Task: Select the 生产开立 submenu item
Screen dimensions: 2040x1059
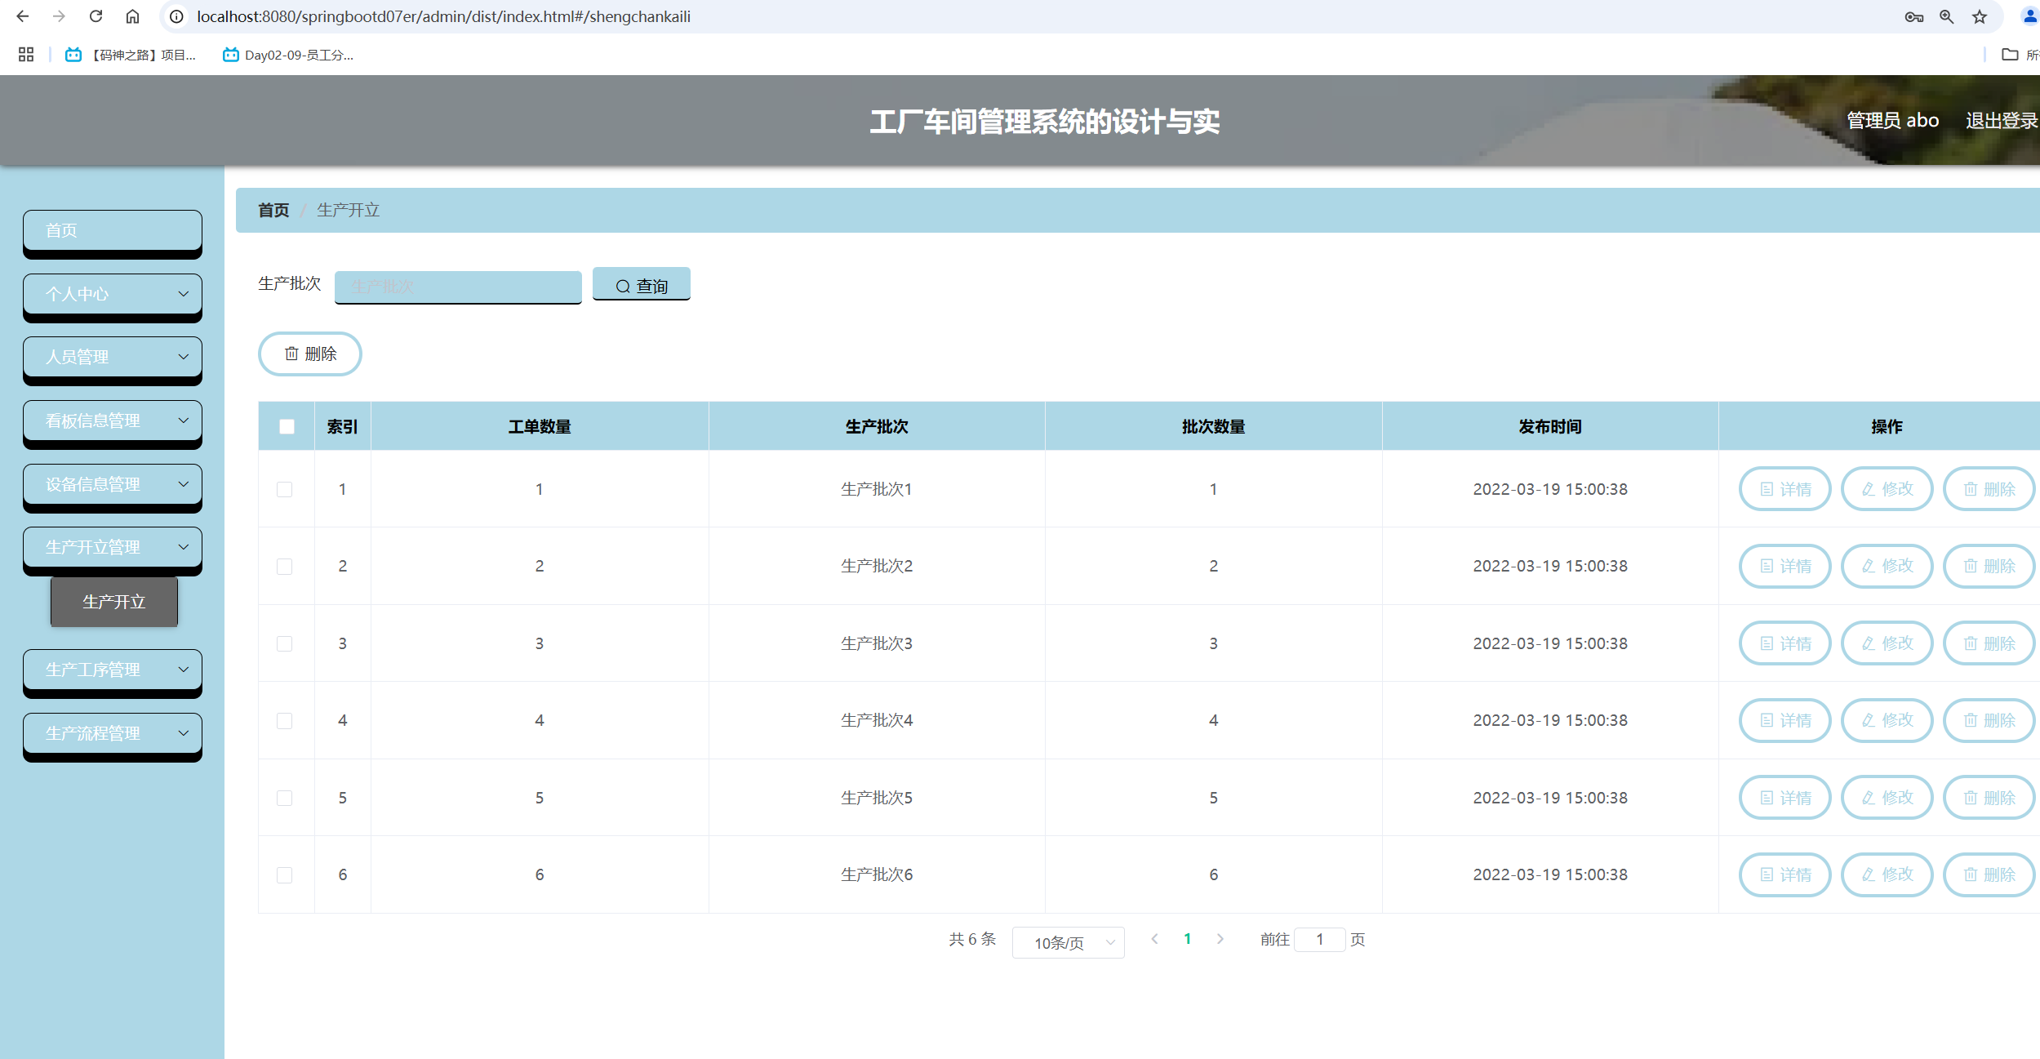Action: click(114, 602)
